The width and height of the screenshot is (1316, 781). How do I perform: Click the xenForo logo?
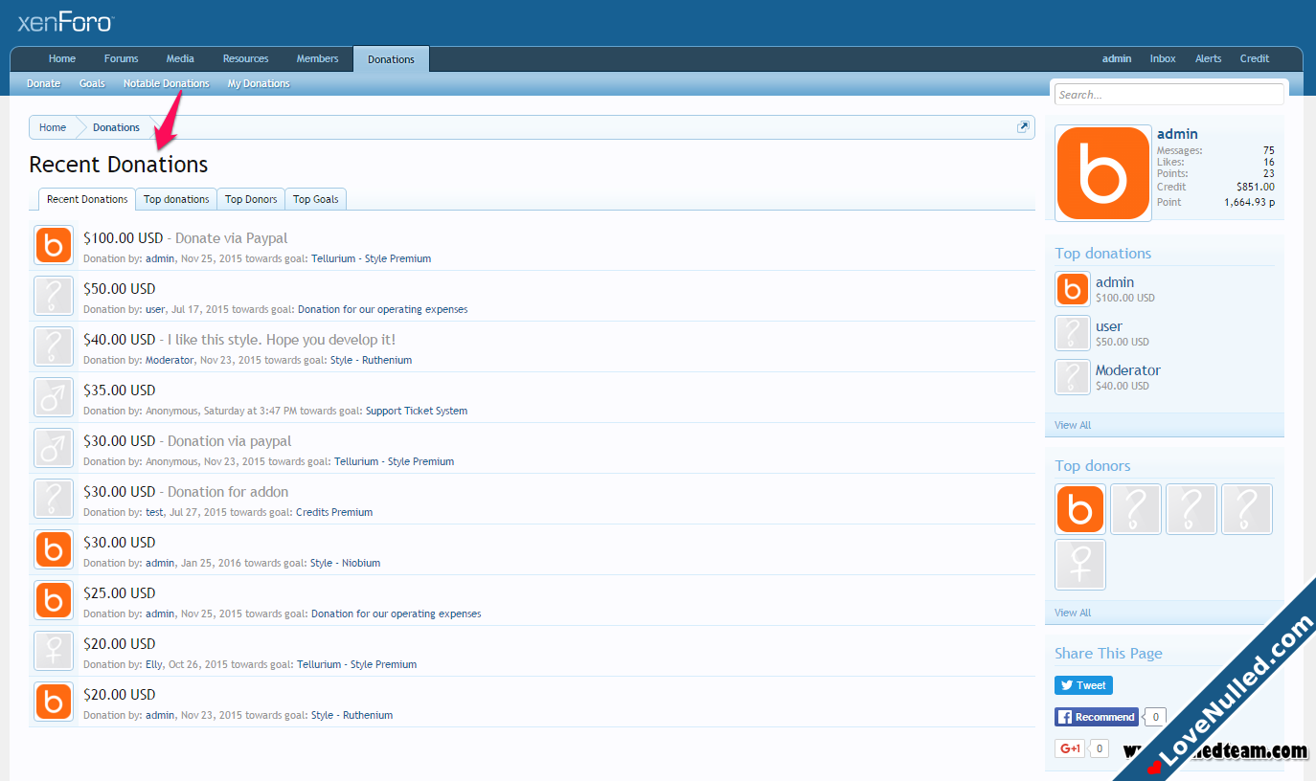(65, 22)
